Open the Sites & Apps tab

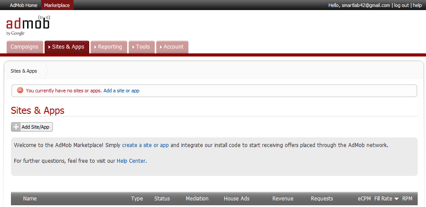pos(67,47)
